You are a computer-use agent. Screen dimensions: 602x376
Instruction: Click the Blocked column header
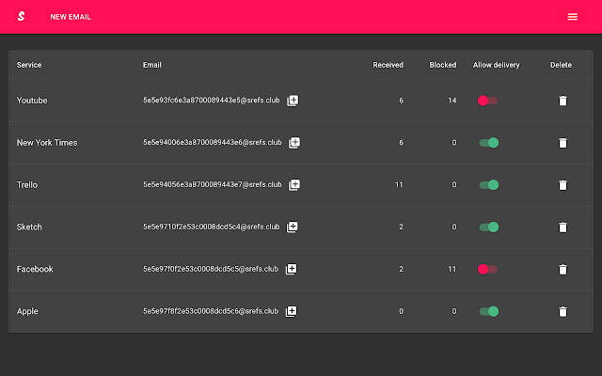click(443, 65)
